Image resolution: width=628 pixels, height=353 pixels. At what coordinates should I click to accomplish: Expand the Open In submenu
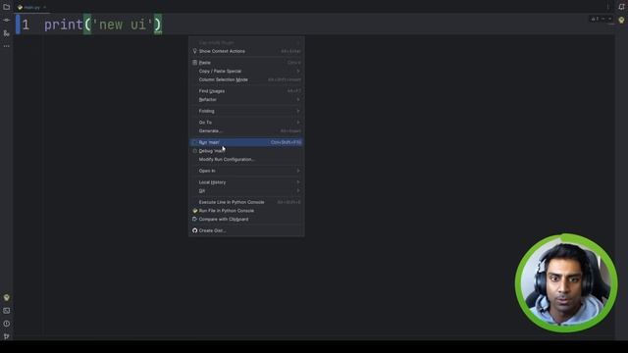(x=246, y=171)
